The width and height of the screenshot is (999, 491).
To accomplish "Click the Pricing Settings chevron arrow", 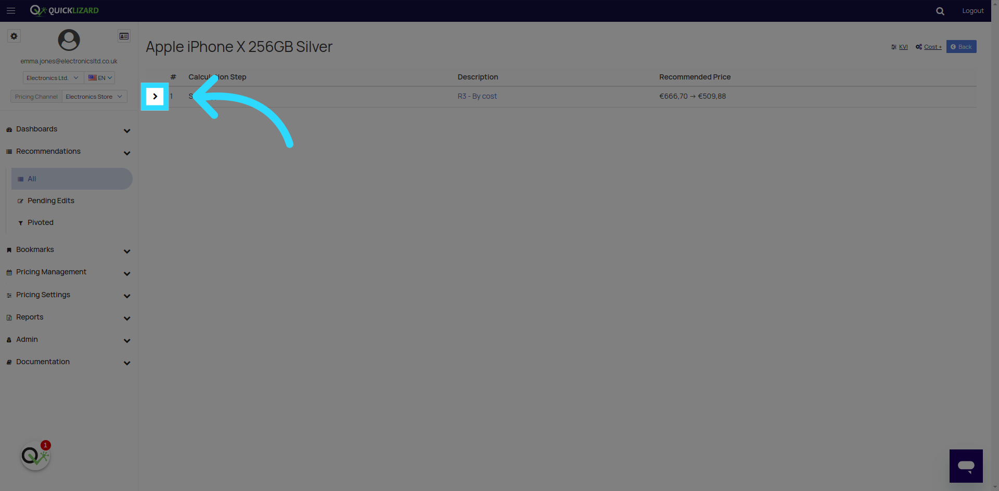I will pos(127,296).
